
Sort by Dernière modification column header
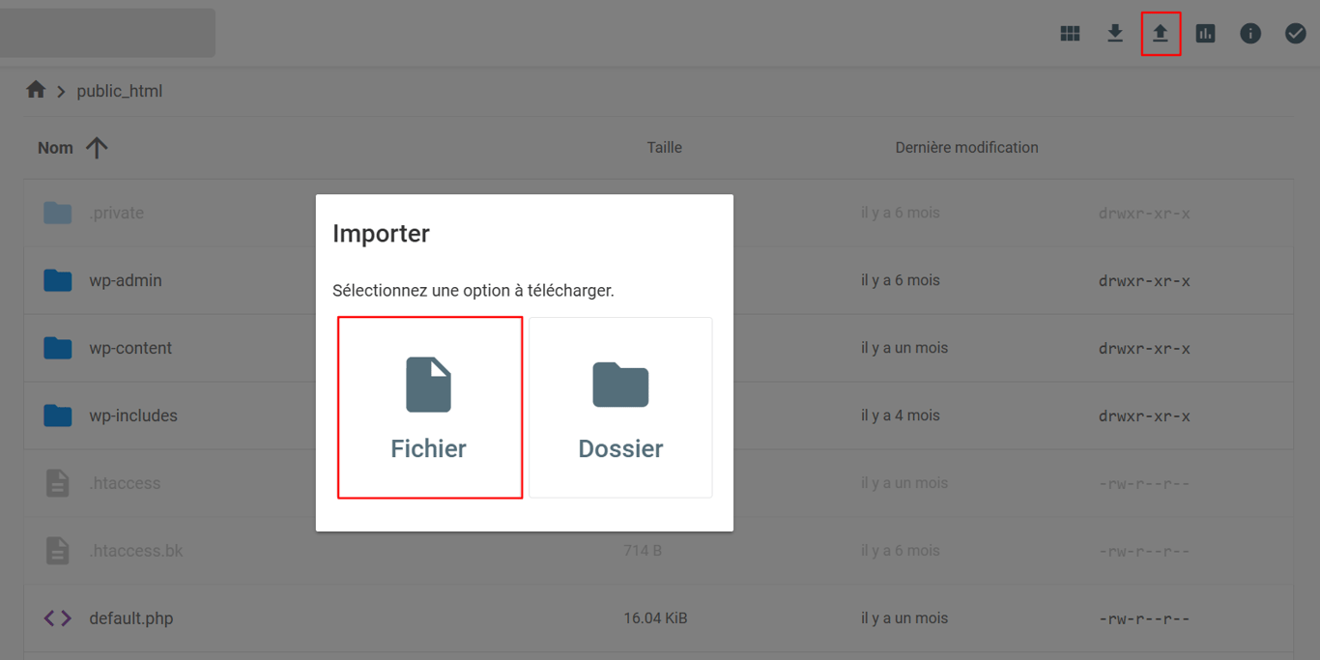tap(966, 147)
